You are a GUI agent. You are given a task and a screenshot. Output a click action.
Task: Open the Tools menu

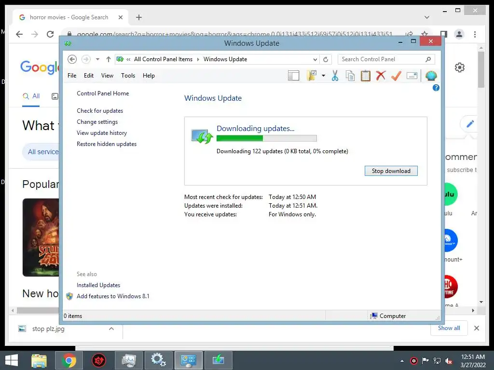tap(128, 76)
